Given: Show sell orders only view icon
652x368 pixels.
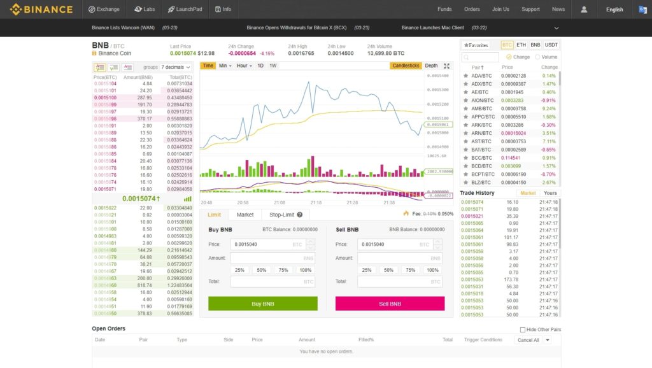Looking at the screenshot, I should 127,67.
